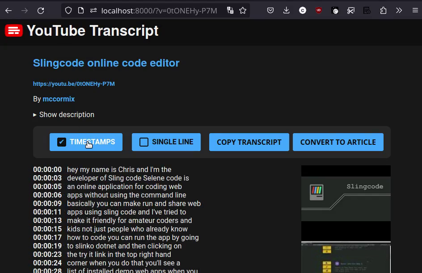The image size is (422, 273).
Task: Open the Firefox hamburger menu
Action: click(x=415, y=10)
